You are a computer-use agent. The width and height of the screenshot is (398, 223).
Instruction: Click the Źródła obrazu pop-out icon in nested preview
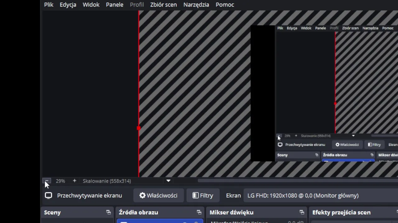tap(372, 155)
